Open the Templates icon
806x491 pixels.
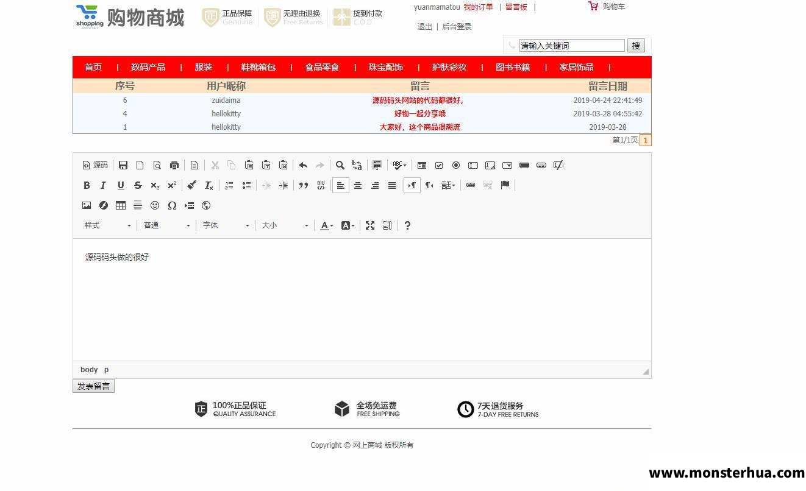tap(194, 165)
